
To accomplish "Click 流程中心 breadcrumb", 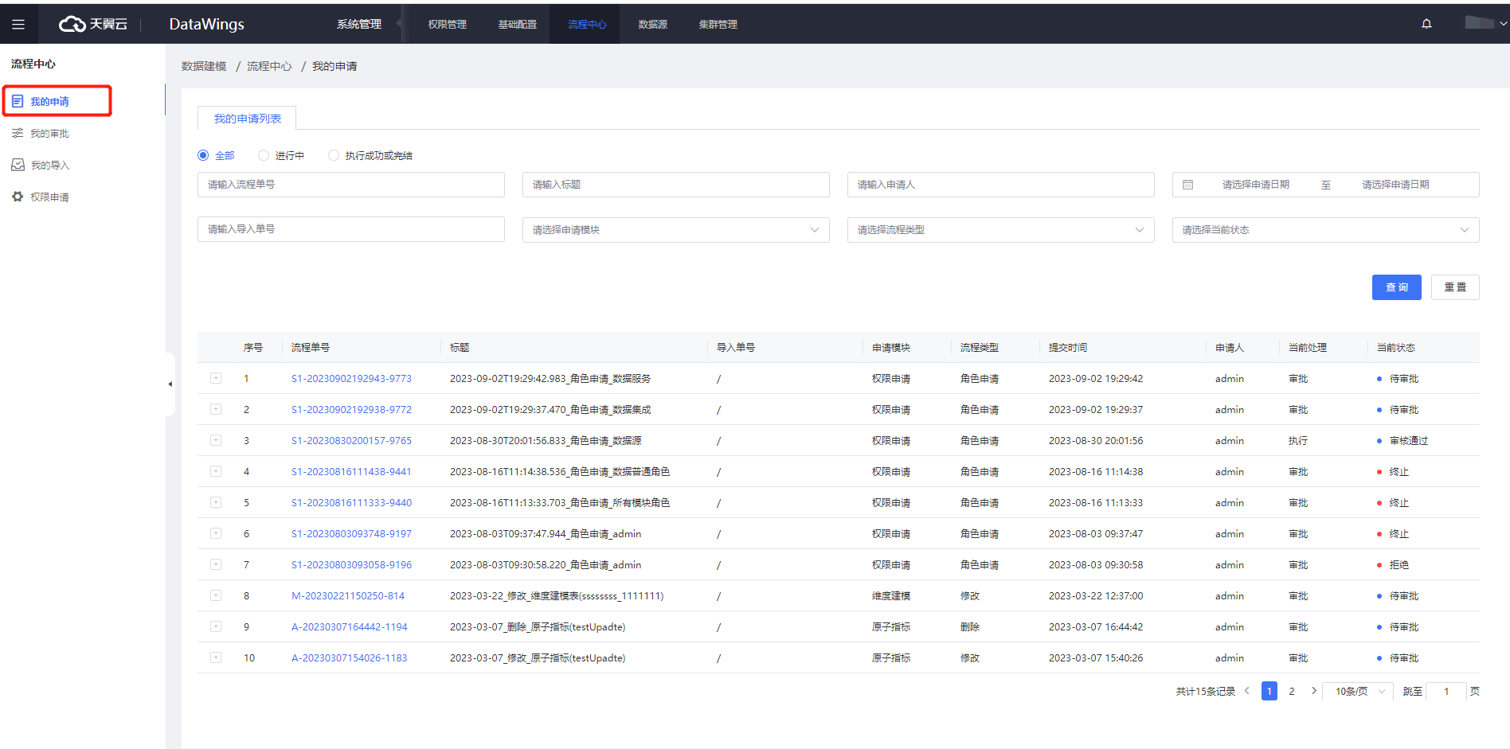I will (x=269, y=66).
